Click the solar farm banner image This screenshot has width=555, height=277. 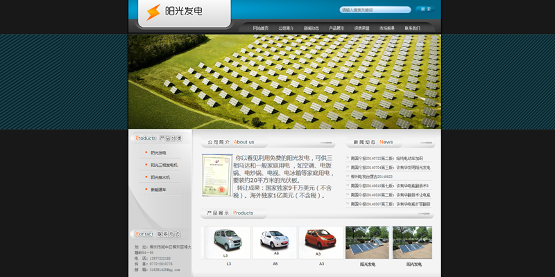coord(284,82)
